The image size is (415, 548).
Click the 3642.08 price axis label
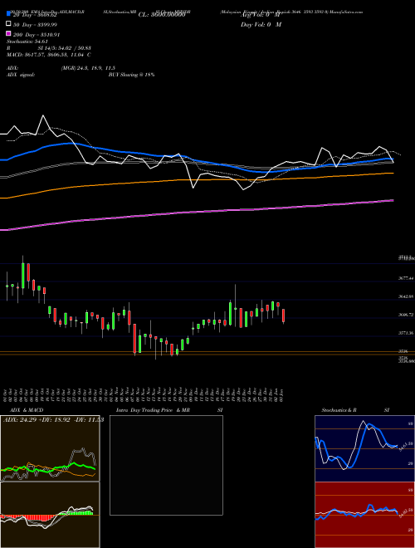[406, 296]
